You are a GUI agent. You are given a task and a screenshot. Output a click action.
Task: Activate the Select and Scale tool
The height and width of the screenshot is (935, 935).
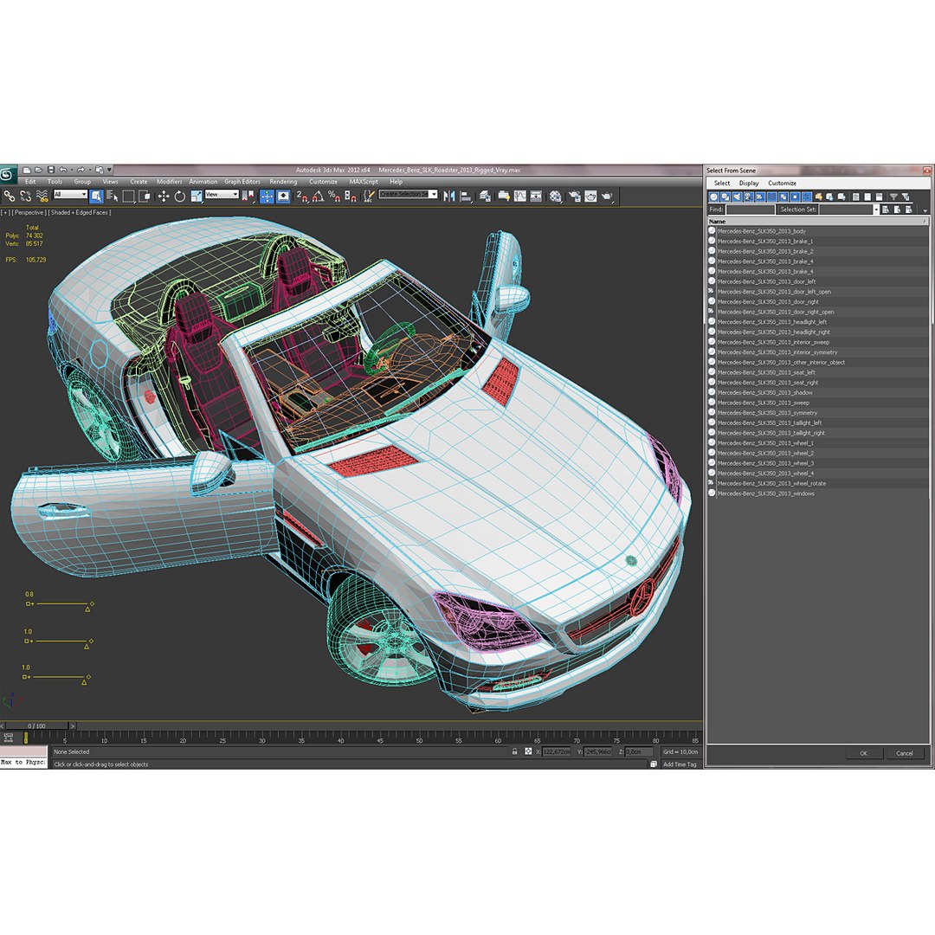pyautogui.click(x=197, y=196)
